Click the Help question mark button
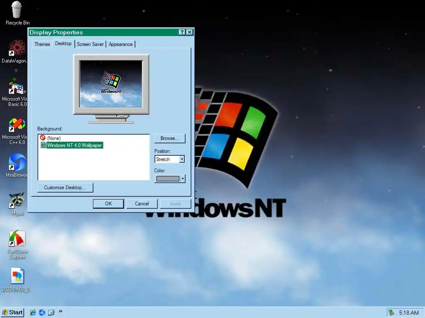The height and width of the screenshot is (318, 425). [x=182, y=32]
